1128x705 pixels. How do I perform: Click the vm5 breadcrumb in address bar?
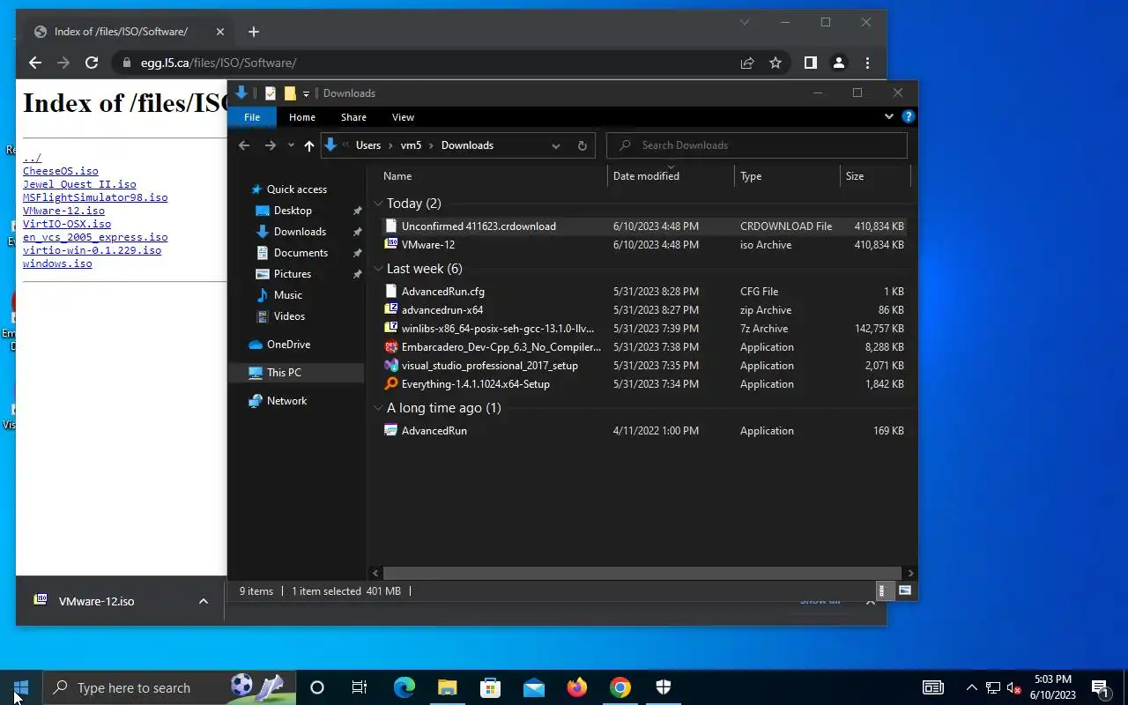click(x=411, y=145)
